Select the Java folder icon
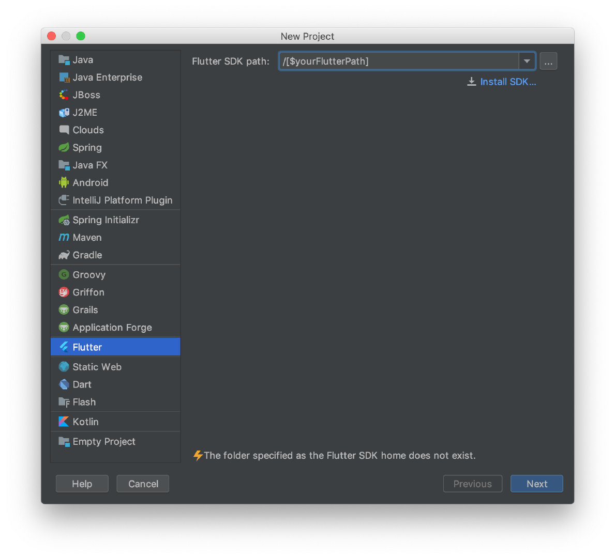Viewport: 615px width, 558px height. tap(64, 60)
